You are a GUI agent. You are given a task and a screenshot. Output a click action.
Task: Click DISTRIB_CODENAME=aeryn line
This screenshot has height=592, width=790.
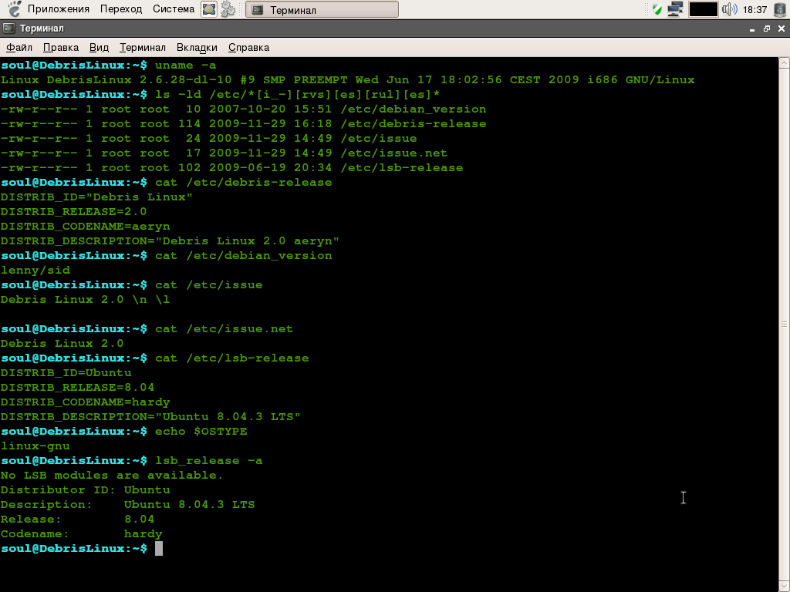point(85,226)
